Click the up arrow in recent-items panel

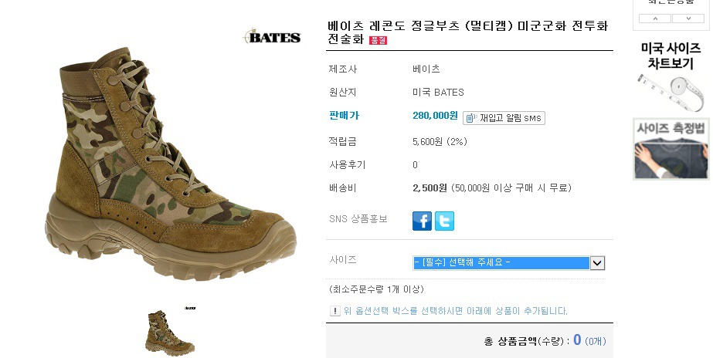click(x=655, y=19)
